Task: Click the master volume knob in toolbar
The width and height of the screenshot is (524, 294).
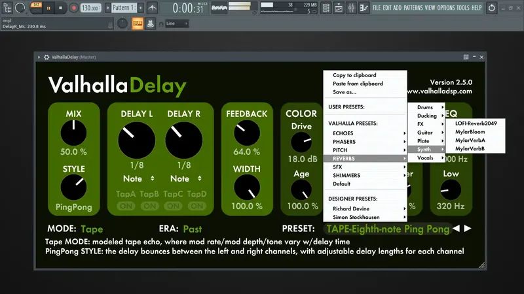Action: (20, 8)
